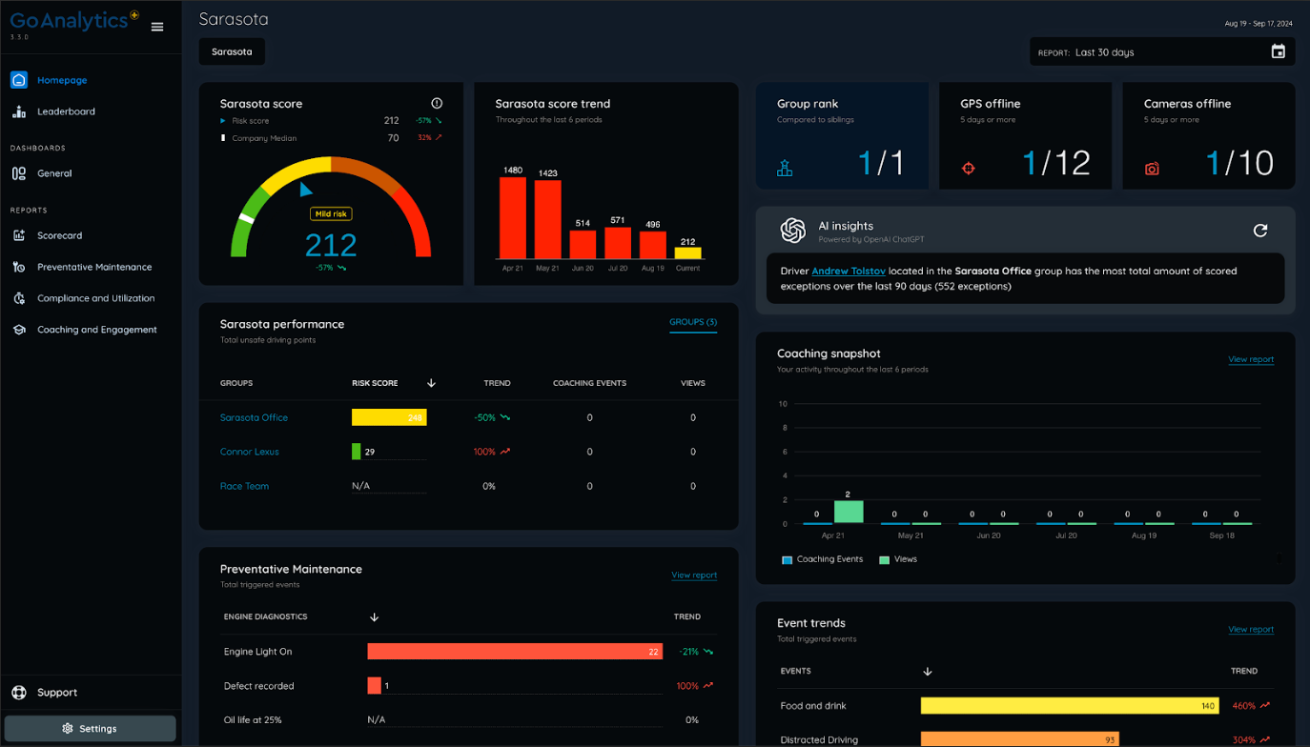Collapse the sidebar using the hamburger icon
1310x747 pixels.
coord(156,27)
